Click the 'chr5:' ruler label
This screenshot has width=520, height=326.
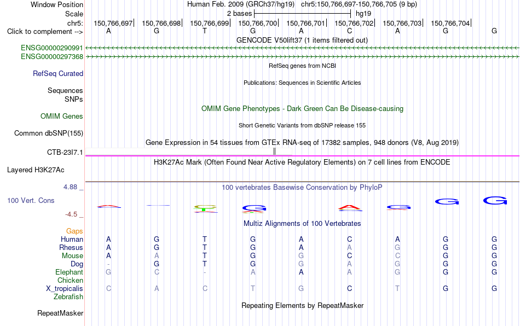click(75, 23)
